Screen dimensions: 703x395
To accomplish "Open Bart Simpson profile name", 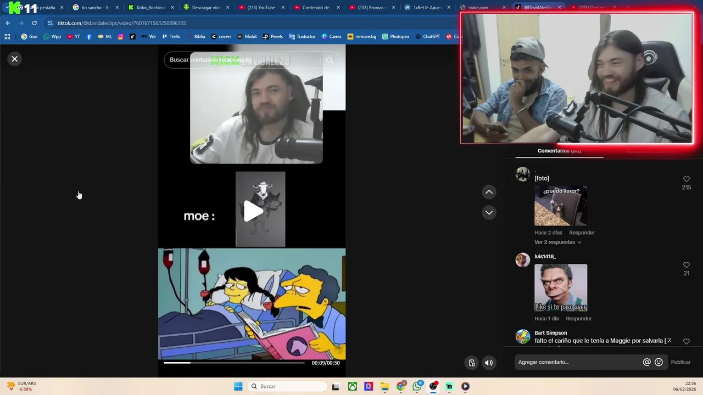I will [x=550, y=332].
